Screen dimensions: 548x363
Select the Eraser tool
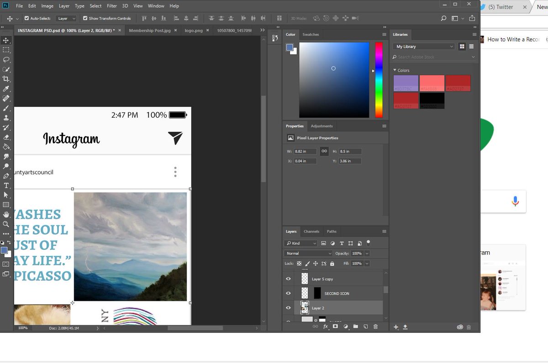(6, 137)
